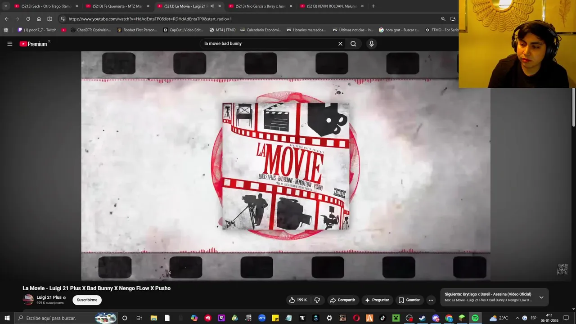Screen dimensions: 576x324
Task: View site information icon in address bar
Action: coord(63,19)
